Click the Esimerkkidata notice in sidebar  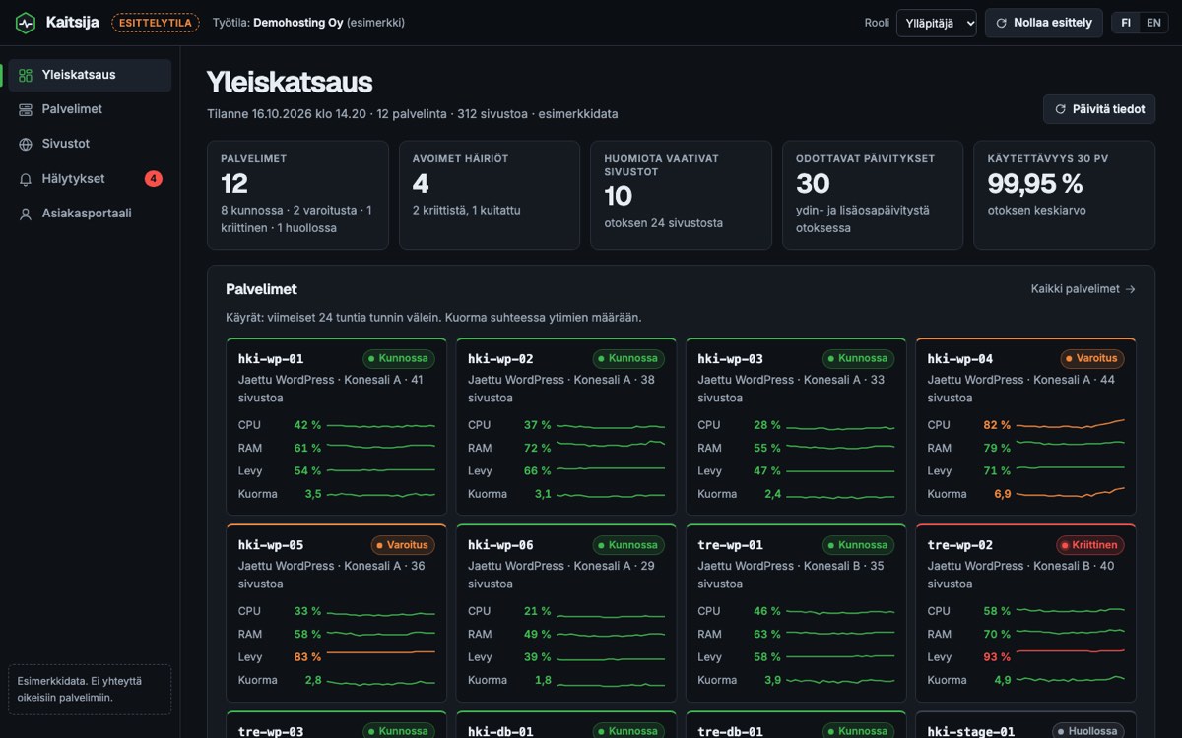(90, 689)
